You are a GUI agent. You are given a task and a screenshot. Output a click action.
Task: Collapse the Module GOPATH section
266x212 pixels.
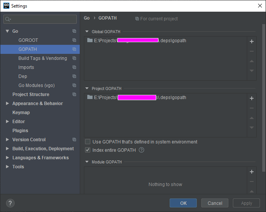pos(87,162)
